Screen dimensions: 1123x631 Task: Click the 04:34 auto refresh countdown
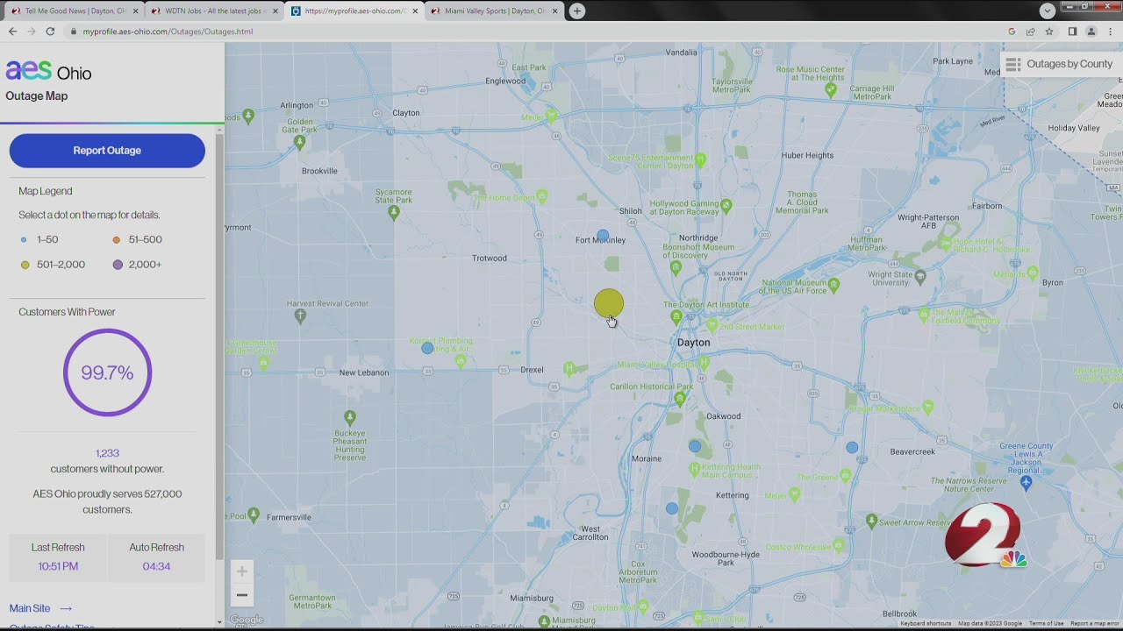tap(156, 566)
